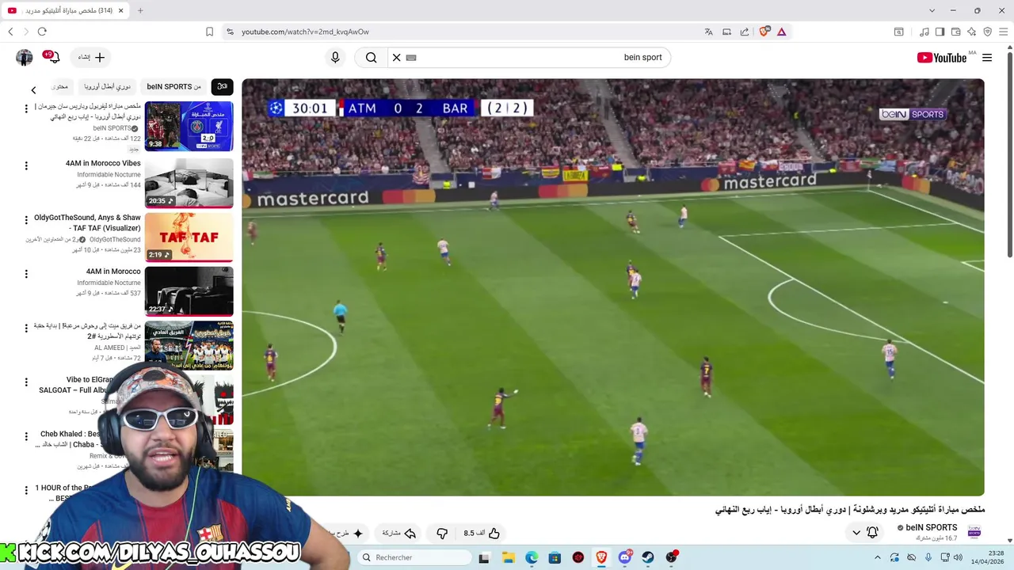Click the video player to pause
This screenshot has width=1014, height=570.
[613, 287]
